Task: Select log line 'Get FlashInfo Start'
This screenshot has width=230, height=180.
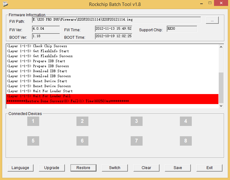Action: coord(112,51)
